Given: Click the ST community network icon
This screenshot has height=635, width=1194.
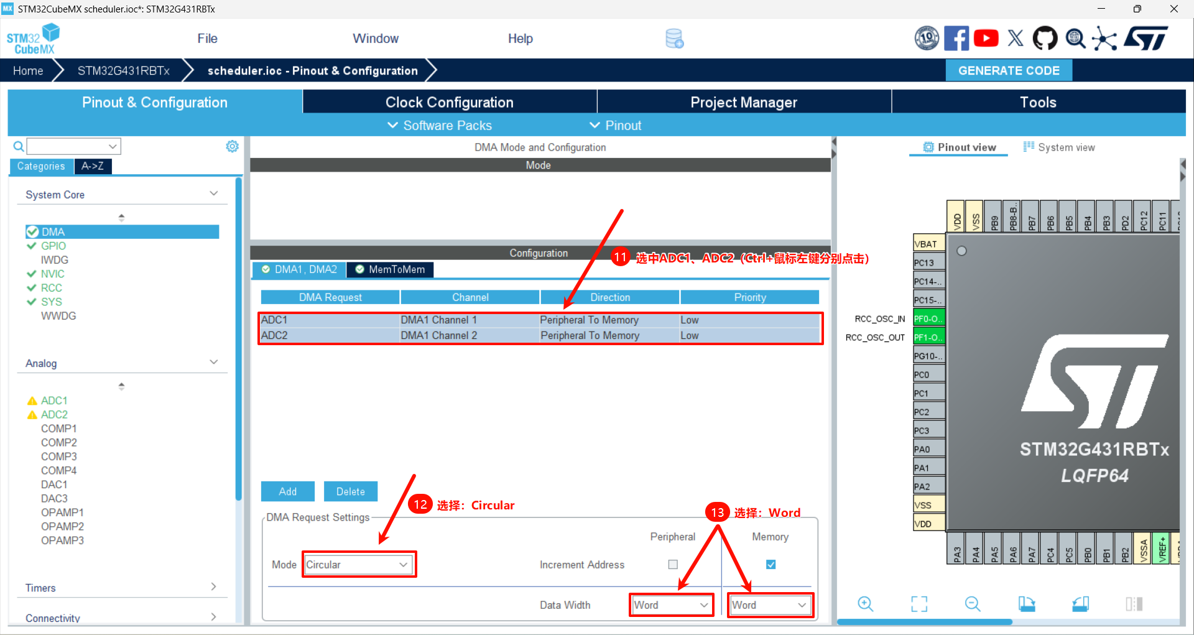Looking at the screenshot, I should (1104, 39).
